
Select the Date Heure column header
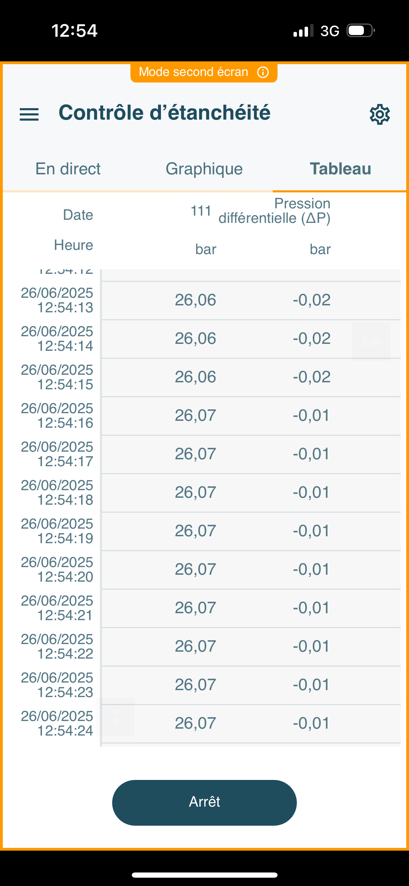click(74, 230)
